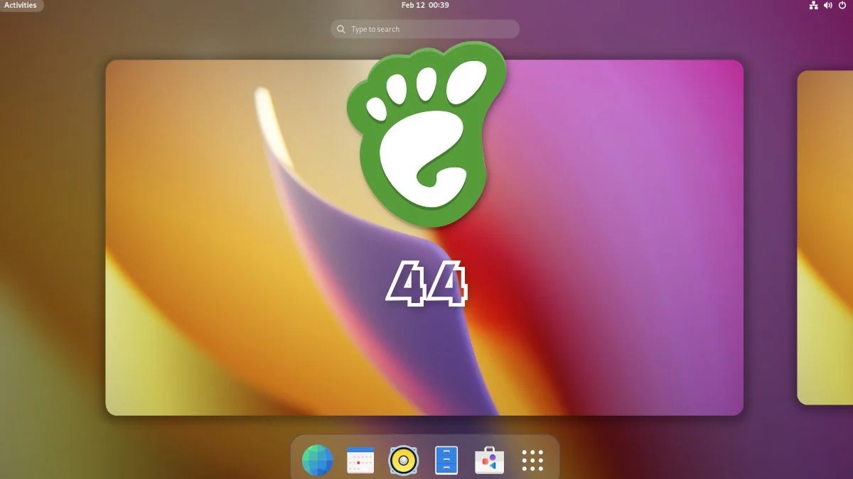Click the speaker icon in the top bar
The height and width of the screenshot is (479, 853).
827,5
